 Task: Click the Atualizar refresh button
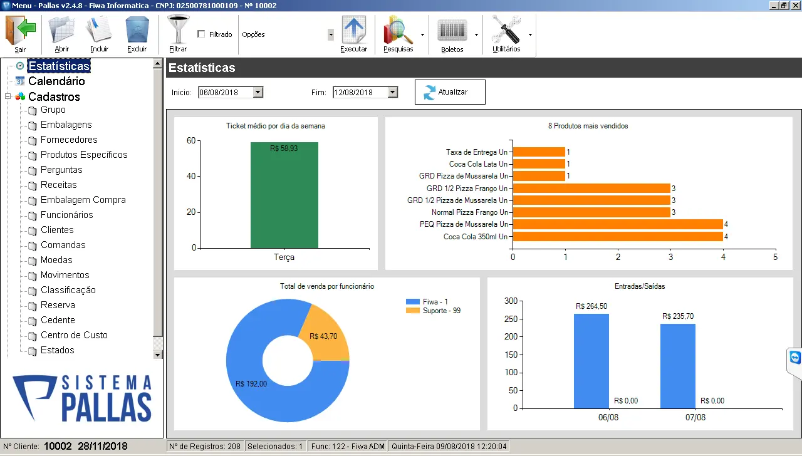[x=450, y=92]
